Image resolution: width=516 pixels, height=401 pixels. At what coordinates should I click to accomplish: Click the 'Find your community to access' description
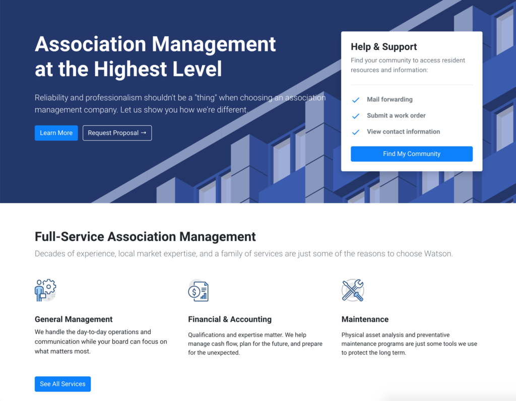click(x=408, y=65)
